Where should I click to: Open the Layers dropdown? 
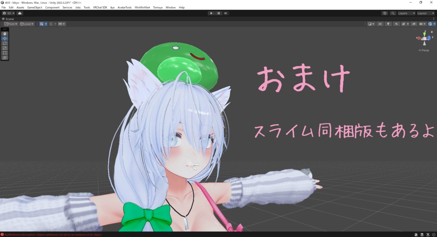pos(406,13)
